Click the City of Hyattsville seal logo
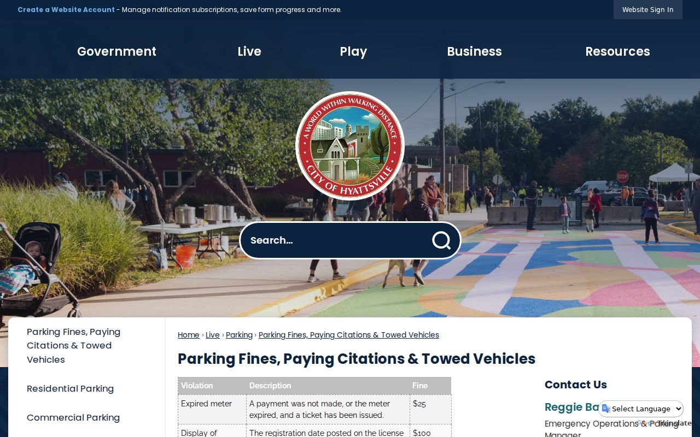 click(x=350, y=146)
